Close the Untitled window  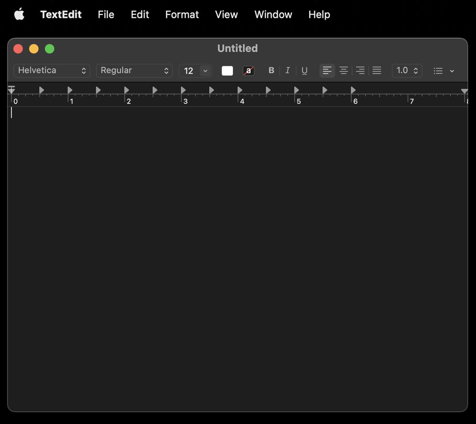18,49
